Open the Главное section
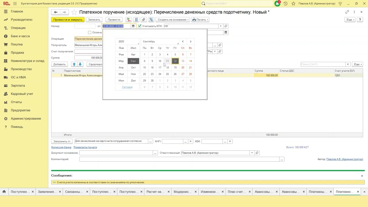 [17, 11]
